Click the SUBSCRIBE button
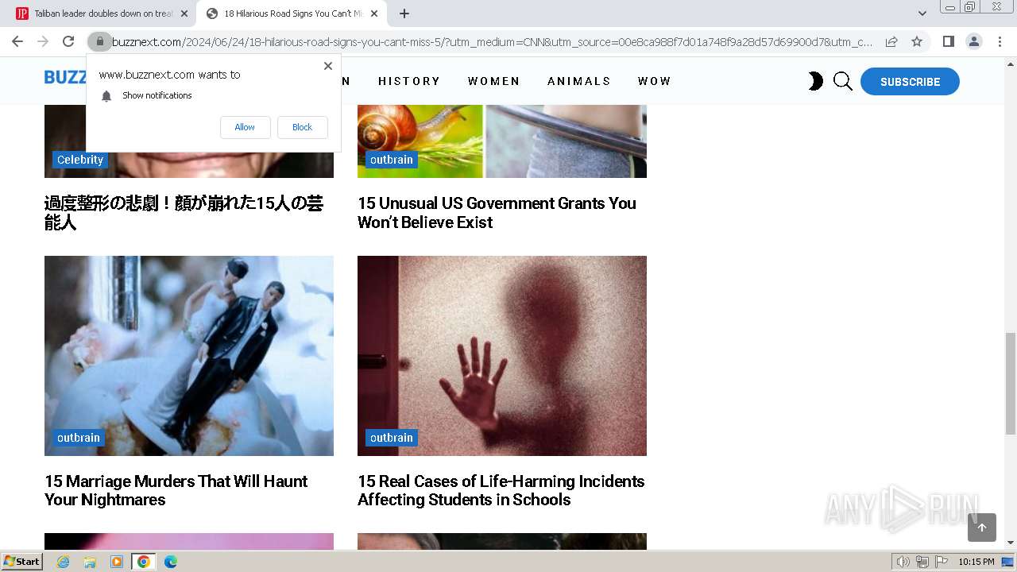Screen dimensions: 1017x572 [x=910, y=82]
